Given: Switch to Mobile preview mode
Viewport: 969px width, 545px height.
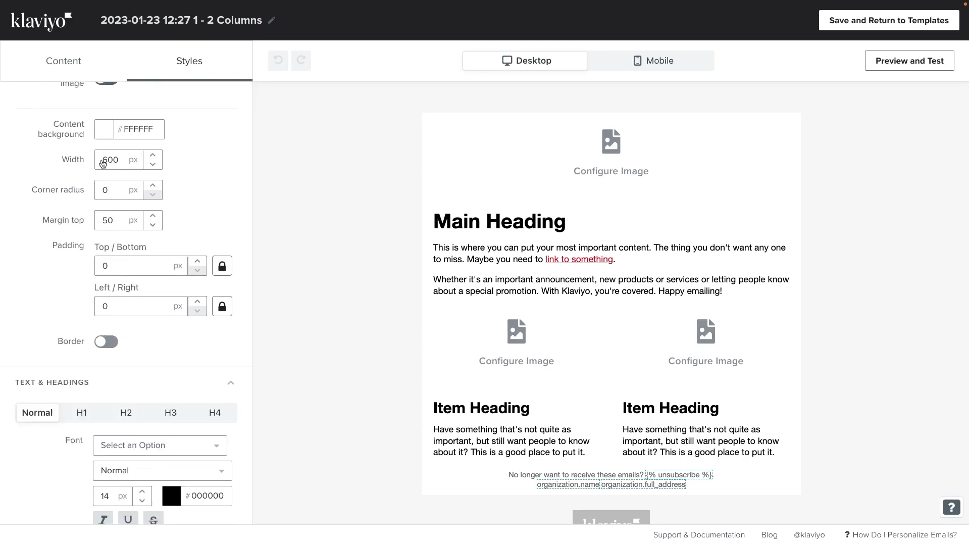Looking at the screenshot, I should coord(653,60).
